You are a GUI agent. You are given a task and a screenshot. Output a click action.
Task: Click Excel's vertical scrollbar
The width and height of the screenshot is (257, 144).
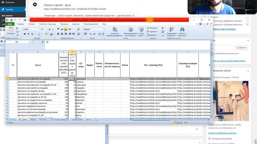[x=212, y=85]
